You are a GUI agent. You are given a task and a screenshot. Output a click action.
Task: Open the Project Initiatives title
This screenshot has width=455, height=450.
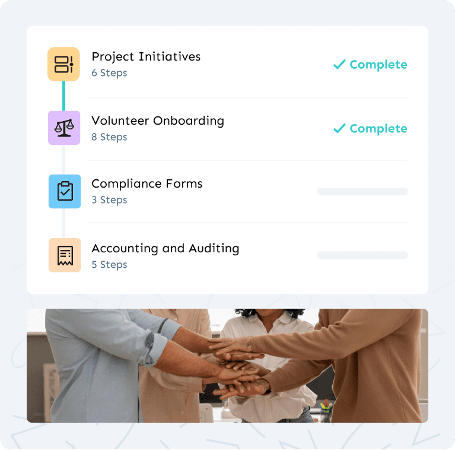point(146,57)
